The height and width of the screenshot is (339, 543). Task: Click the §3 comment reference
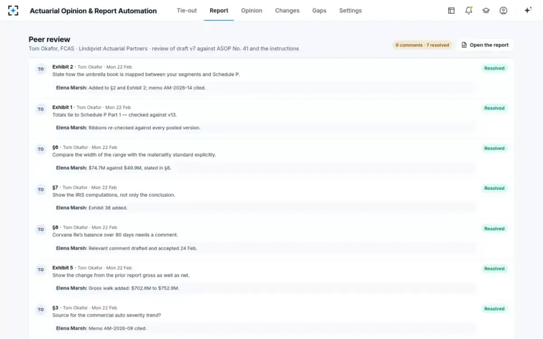click(x=55, y=308)
